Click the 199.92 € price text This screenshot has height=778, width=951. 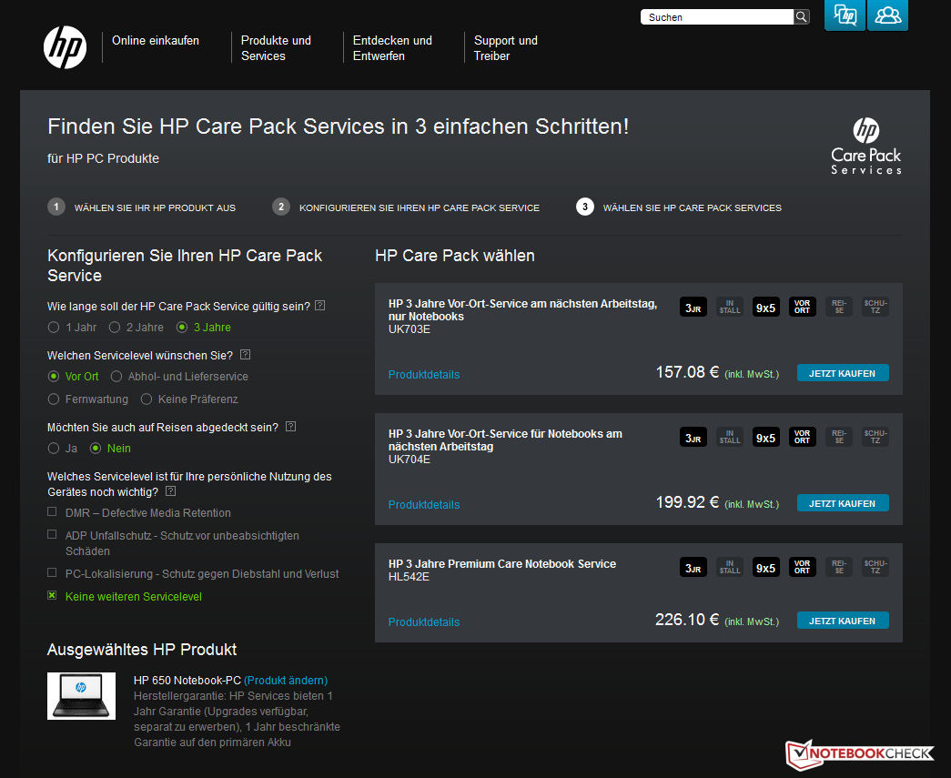point(687,502)
